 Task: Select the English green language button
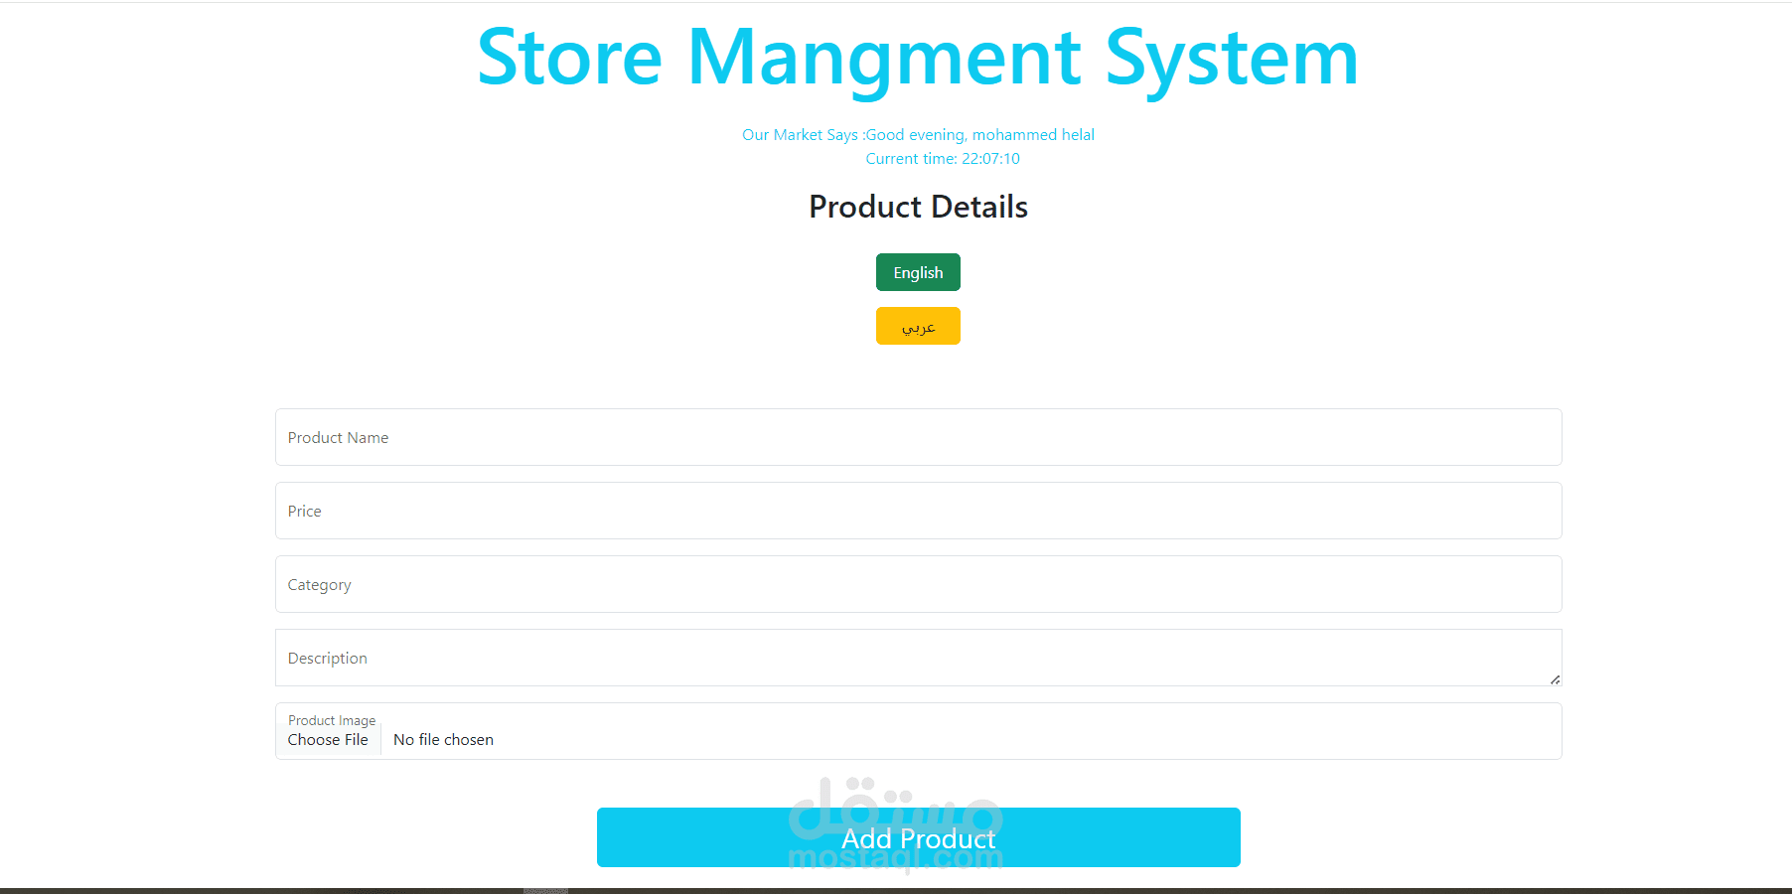click(x=917, y=272)
